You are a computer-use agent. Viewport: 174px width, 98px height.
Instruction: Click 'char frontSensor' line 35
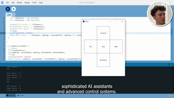(x=24, y=20)
